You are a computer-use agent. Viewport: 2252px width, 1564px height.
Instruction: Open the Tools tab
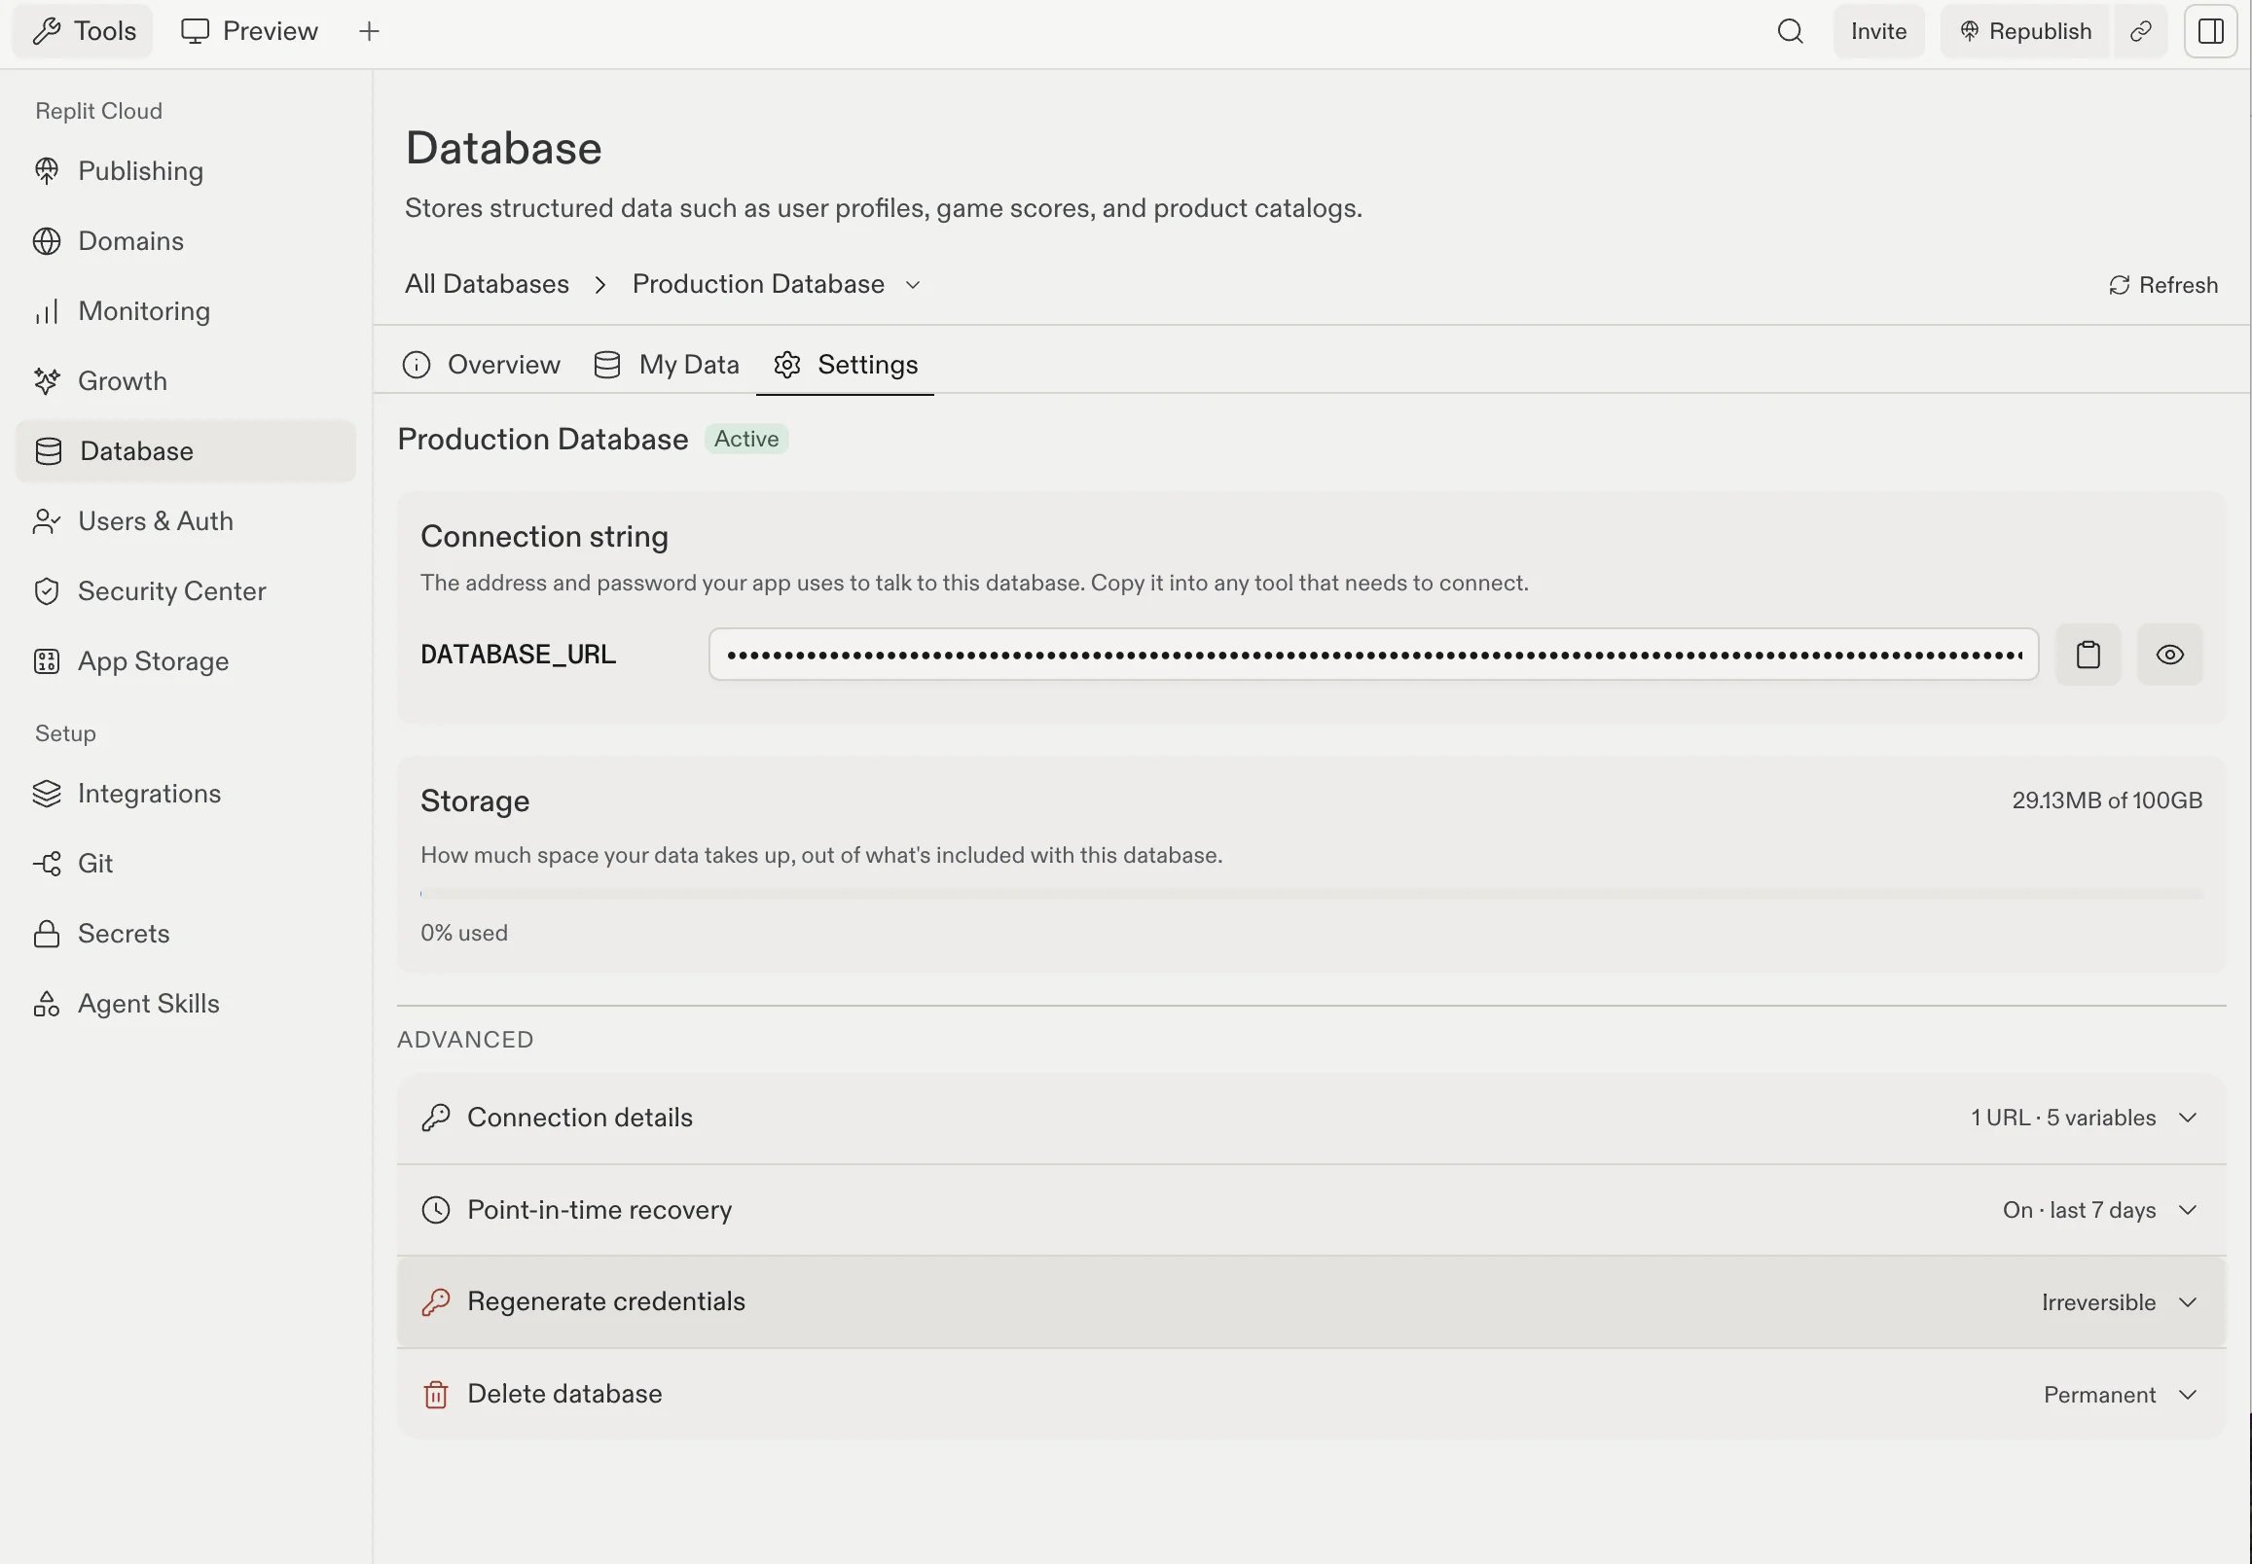84,31
